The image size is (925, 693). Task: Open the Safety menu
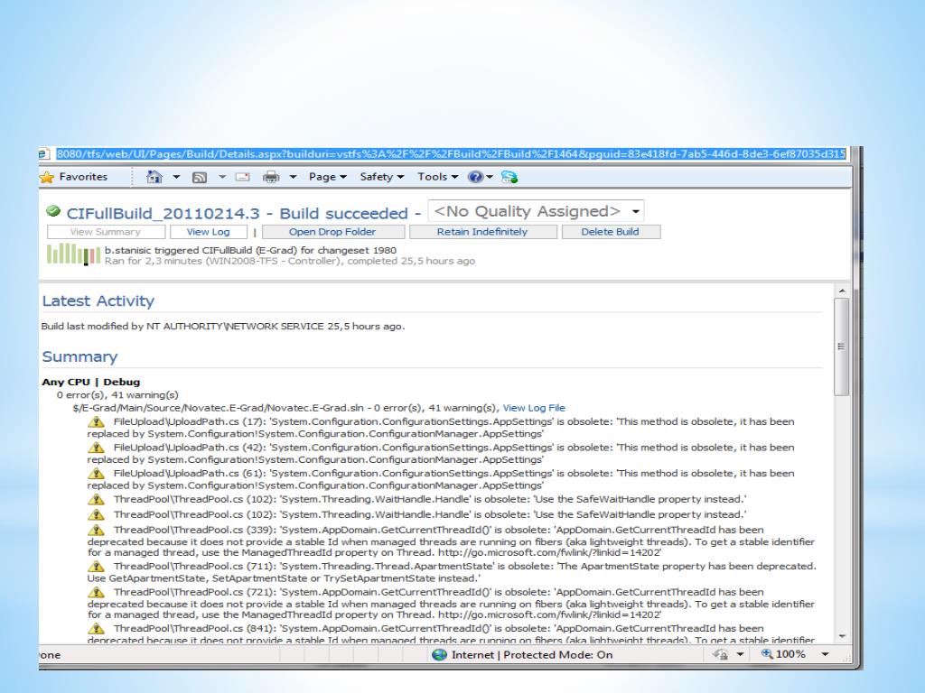pos(382,177)
